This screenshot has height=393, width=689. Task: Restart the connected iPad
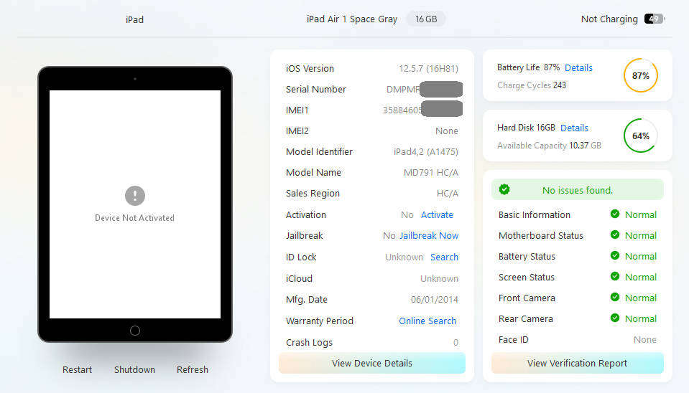pyautogui.click(x=77, y=370)
